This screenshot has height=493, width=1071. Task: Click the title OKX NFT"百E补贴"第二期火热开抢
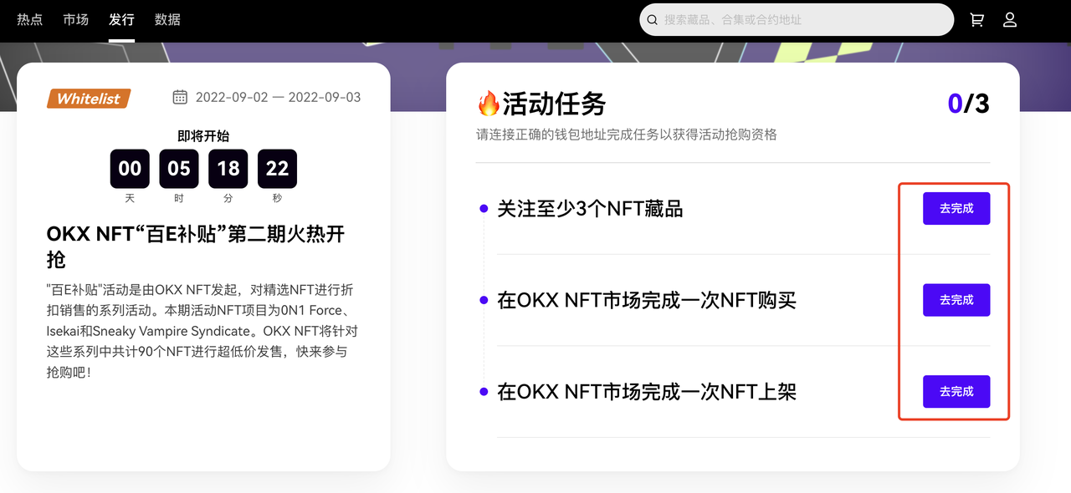point(196,246)
